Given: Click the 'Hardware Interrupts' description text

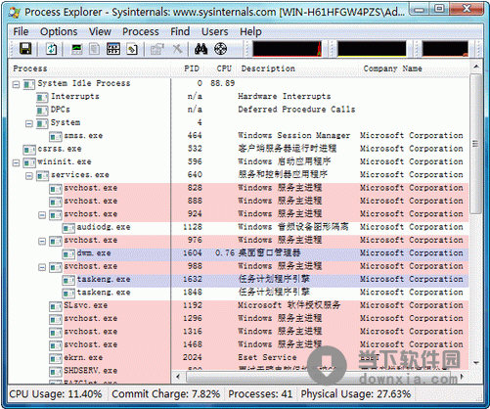Looking at the screenshot, I should coord(285,97).
